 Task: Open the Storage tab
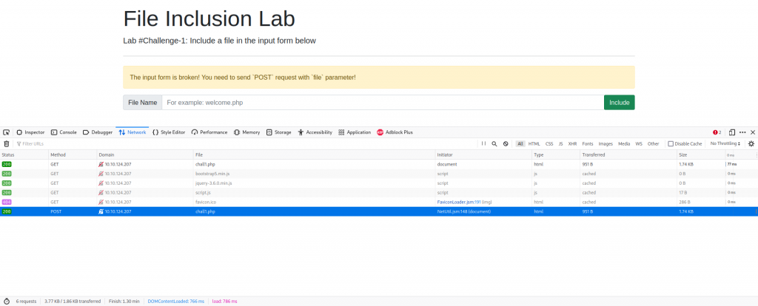[x=278, y=132]
